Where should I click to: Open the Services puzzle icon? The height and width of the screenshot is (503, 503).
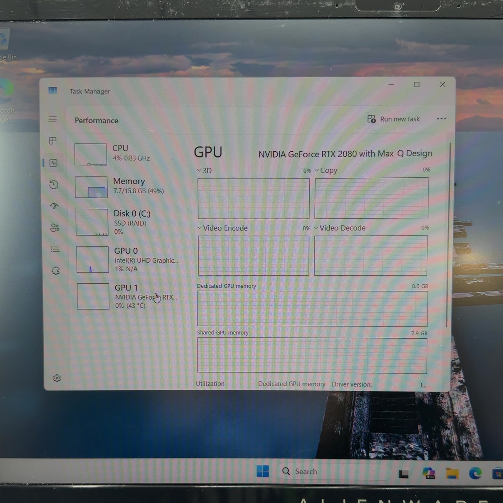point(55,271)
